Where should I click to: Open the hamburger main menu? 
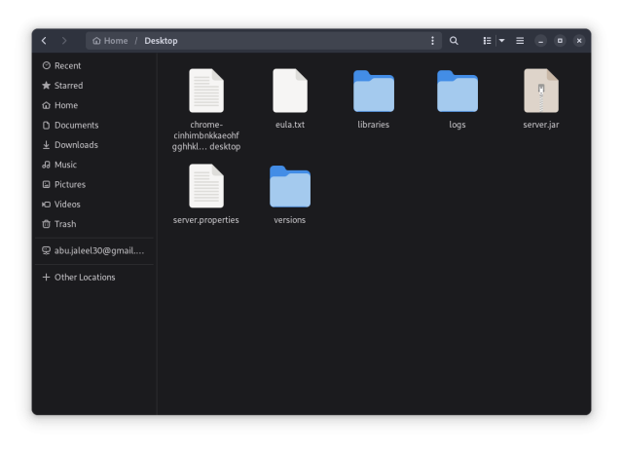(520, 41)
